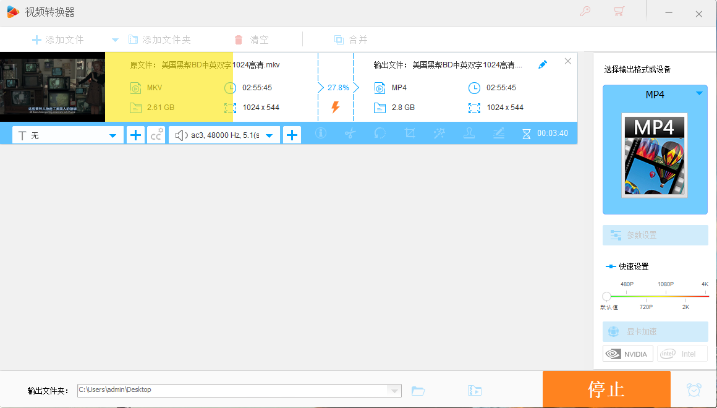The width and height of the screenshot is (717, 408).
Task: Click the quick settings (快速设置) label
Action: (x=634, y=266)
